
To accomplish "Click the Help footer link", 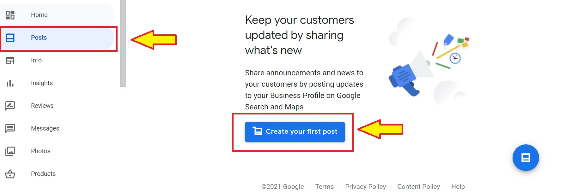I will coord(458,187).
